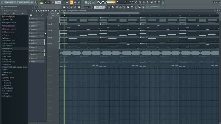
Task: Select Pattern 12 in the picker list
Action: (x=37, y=58)
